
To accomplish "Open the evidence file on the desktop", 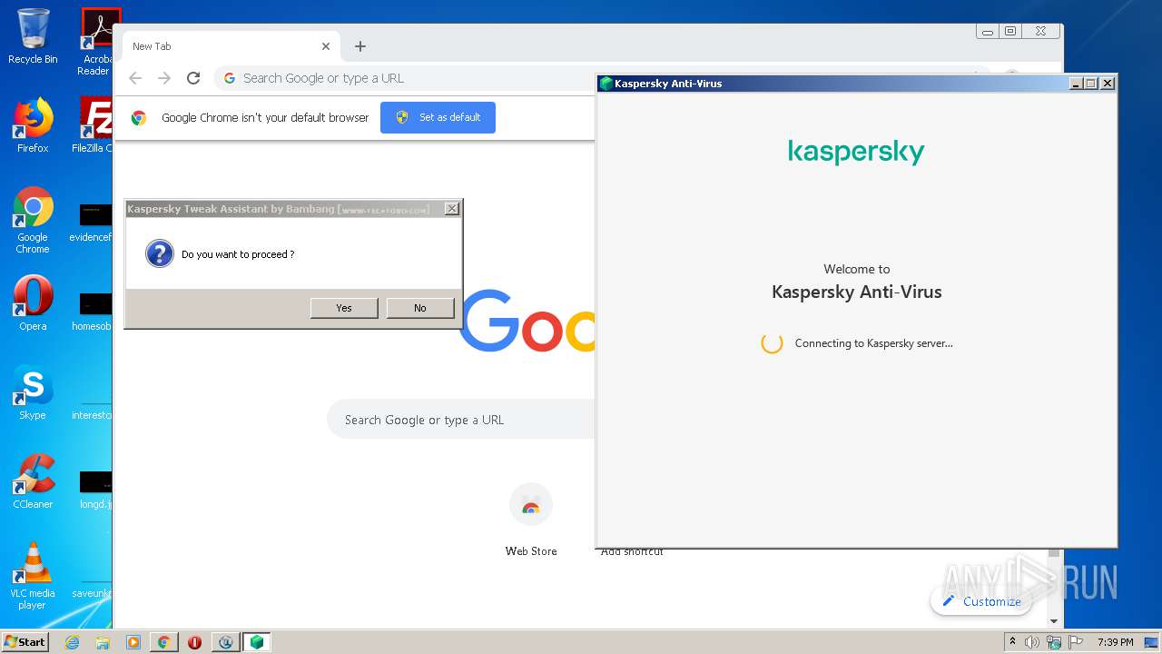I will 92,222.
